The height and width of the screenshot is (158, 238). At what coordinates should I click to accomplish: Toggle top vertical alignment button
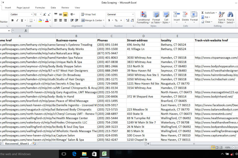56,14
